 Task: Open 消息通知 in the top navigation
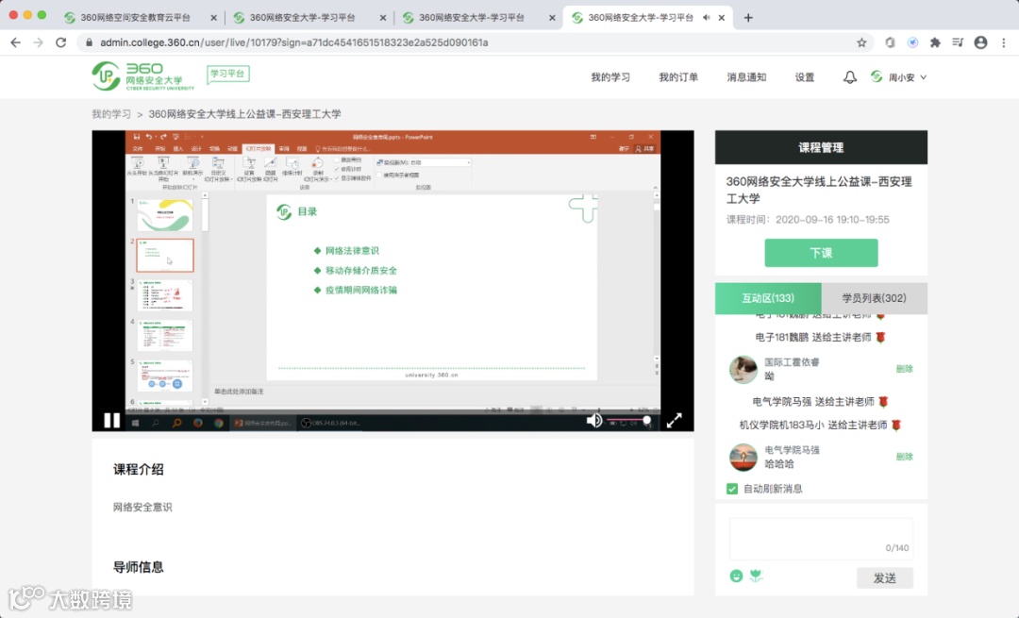[746, 77]
